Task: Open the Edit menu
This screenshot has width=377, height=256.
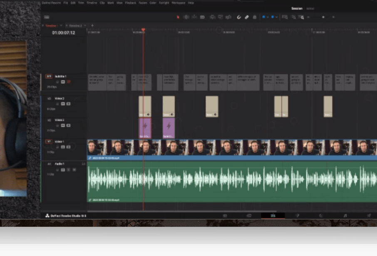Action: pos(73,3)
